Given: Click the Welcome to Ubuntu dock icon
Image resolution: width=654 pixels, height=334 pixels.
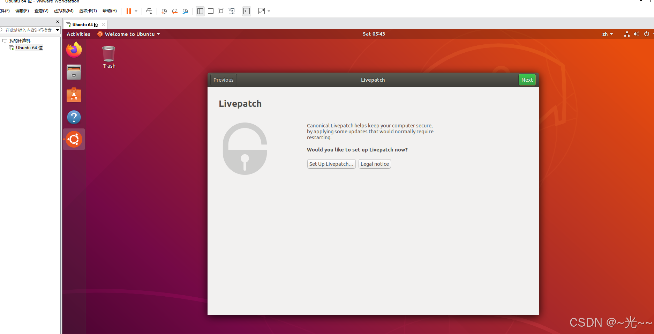Looking at the screenshot, I should [x=74, y=139].
